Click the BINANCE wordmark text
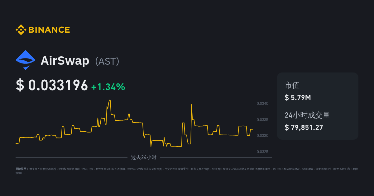Image resolution: width=374 pixels, height=196 pixels. point(49,30)
